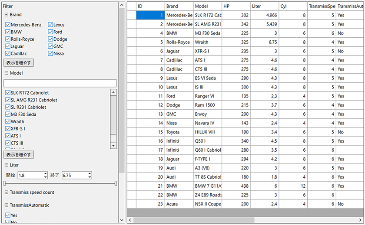Sort by the HP column header
This screenshot has width=365, height=225.
(x=236, y=6)
